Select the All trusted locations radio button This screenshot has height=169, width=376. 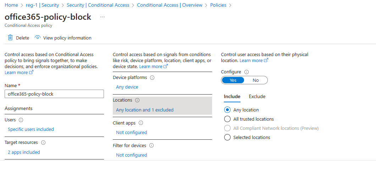pyautogui.click(x=228, y=119)
